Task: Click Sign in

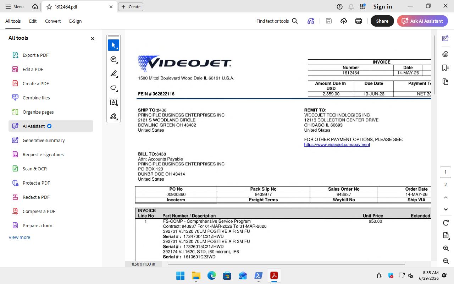Action: tap(383, 7)
